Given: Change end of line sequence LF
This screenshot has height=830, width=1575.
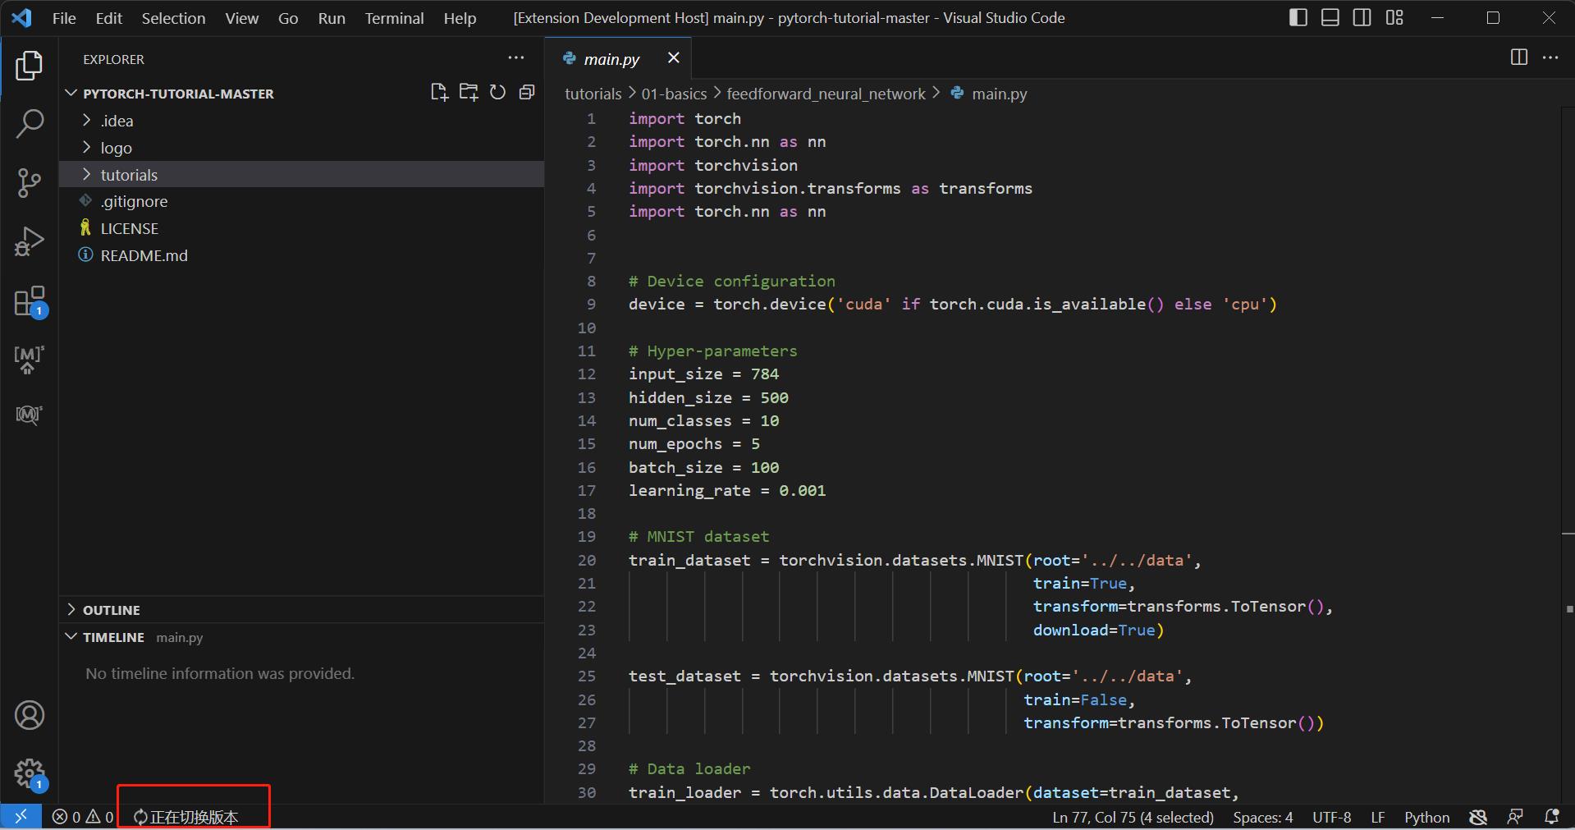Looking at the screenshot, I should click(1377, 817).
